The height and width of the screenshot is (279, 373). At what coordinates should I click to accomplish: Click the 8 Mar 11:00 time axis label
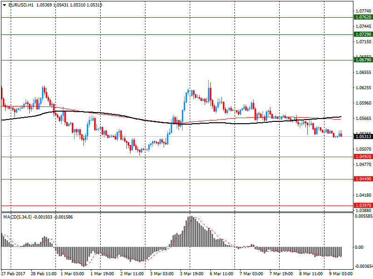pos(311,274)
